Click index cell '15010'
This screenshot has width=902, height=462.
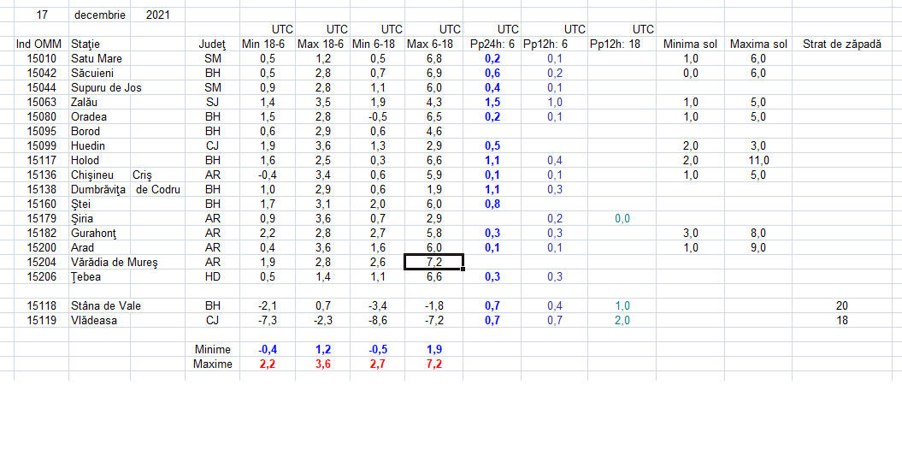coord(41,58)
